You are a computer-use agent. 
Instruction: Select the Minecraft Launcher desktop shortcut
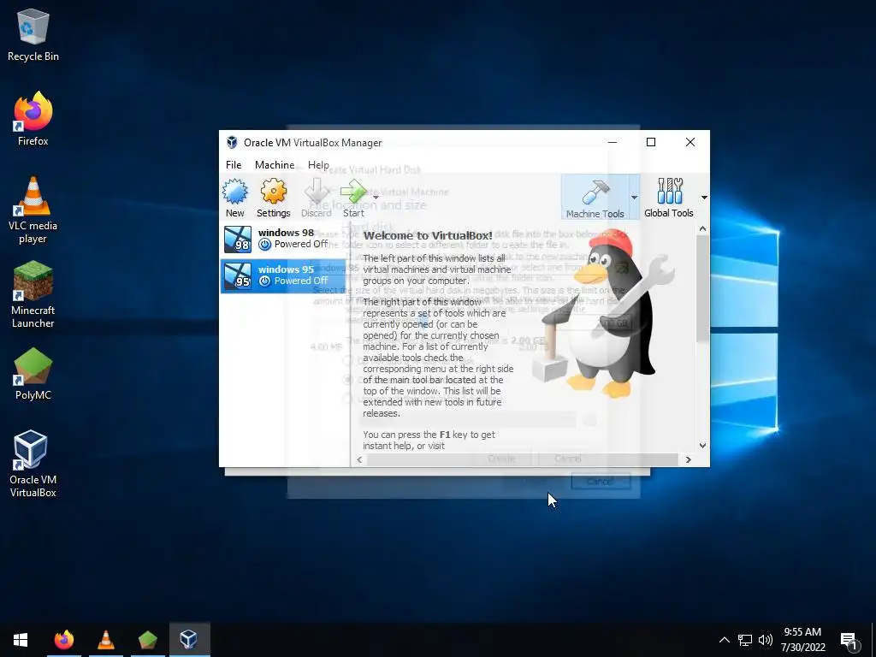33,294
